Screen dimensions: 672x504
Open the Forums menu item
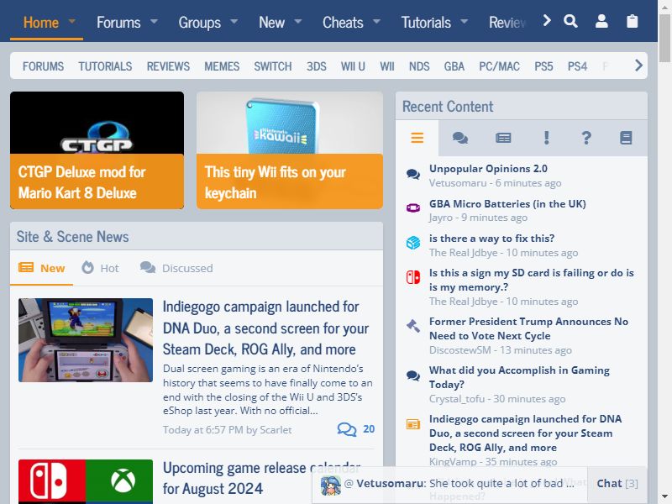tap(118, 23)
